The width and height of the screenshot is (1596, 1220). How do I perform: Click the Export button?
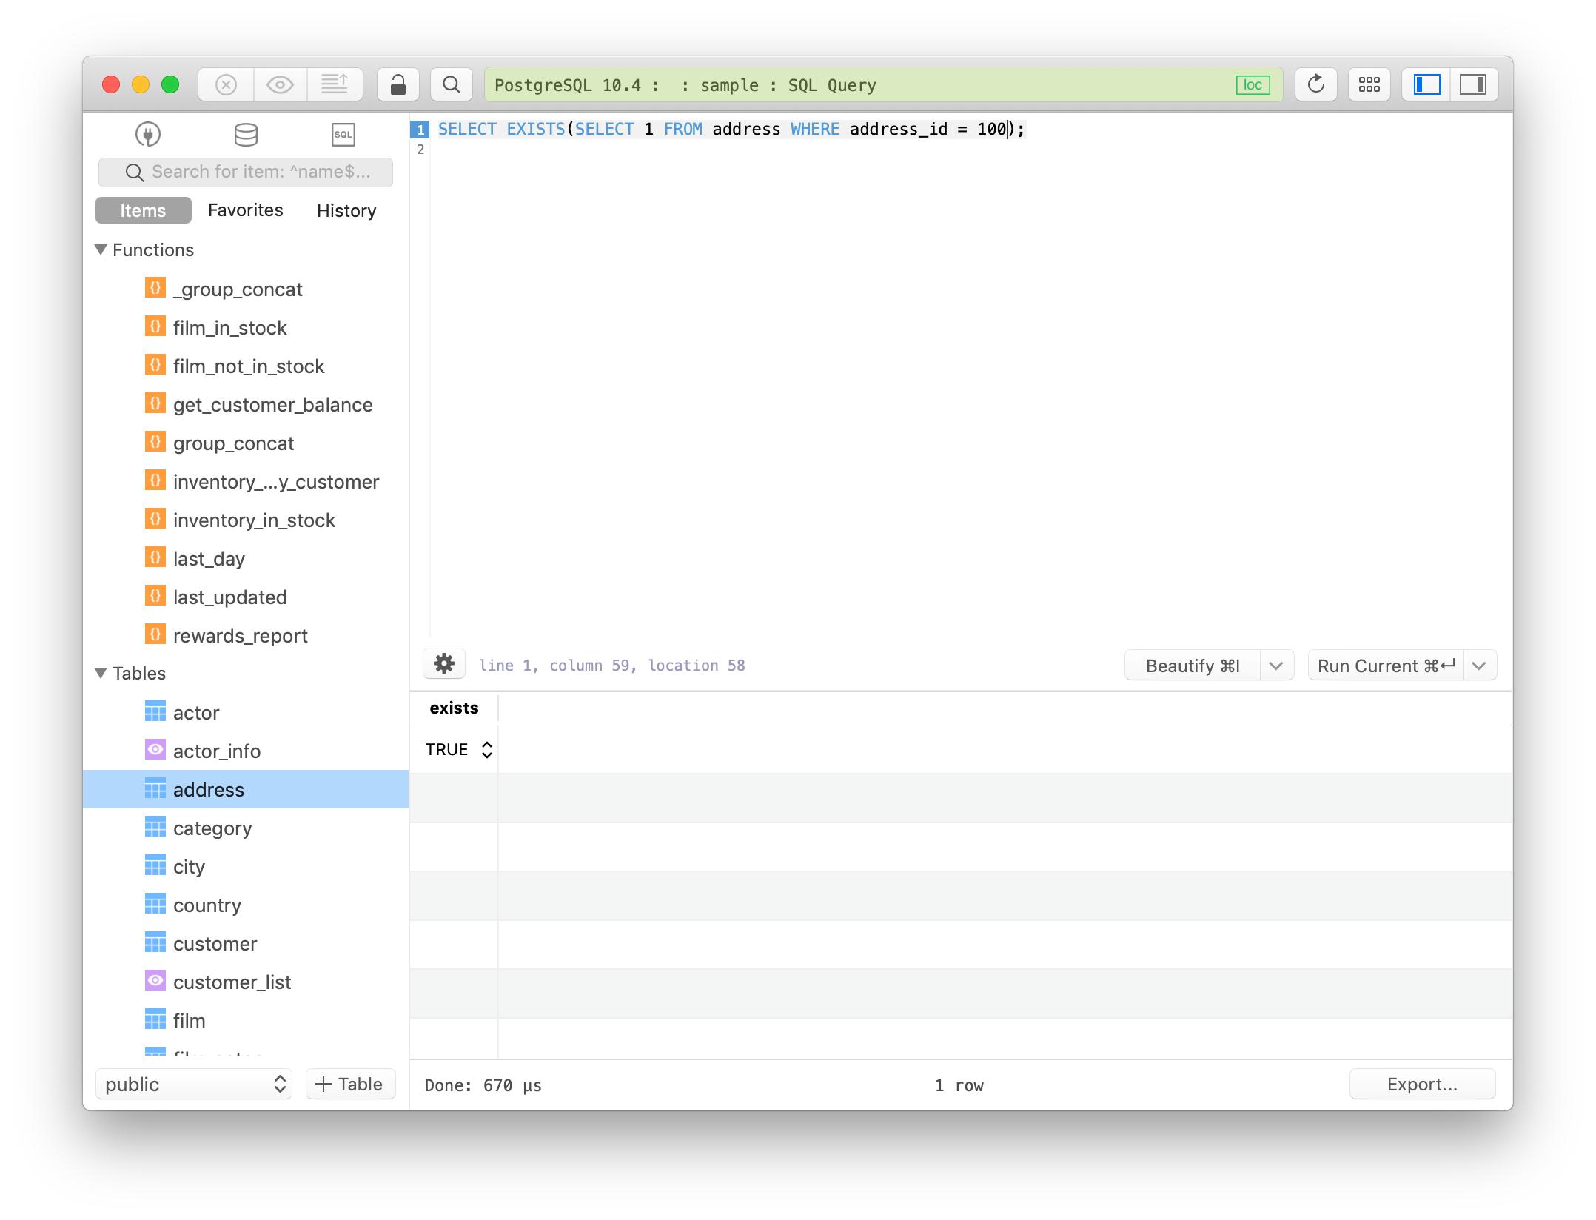tap(1421, 1084)
